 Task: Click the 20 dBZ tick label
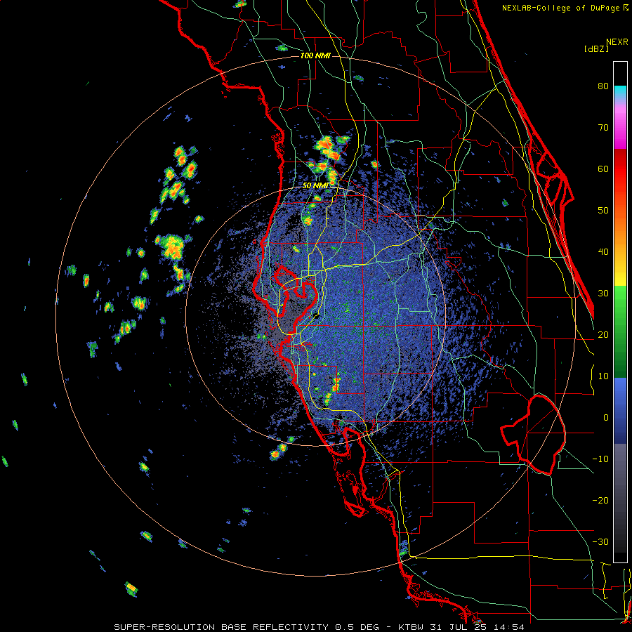point(603,334)
